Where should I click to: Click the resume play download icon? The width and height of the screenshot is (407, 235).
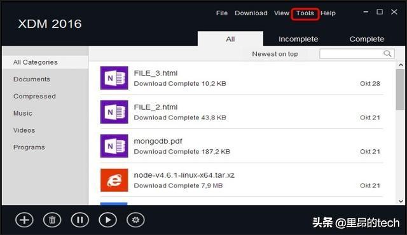tap(107, 220)
